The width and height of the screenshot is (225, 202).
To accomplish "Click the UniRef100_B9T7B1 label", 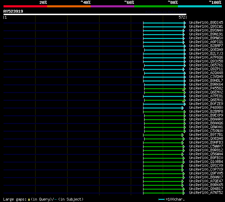I will (x=206, y=135).
